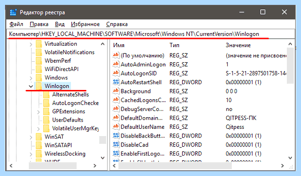Click tree pane vertical scroll down arrow
Viewport: 301px width, 176px height.
pyautogui.click(x=103, y=158)
